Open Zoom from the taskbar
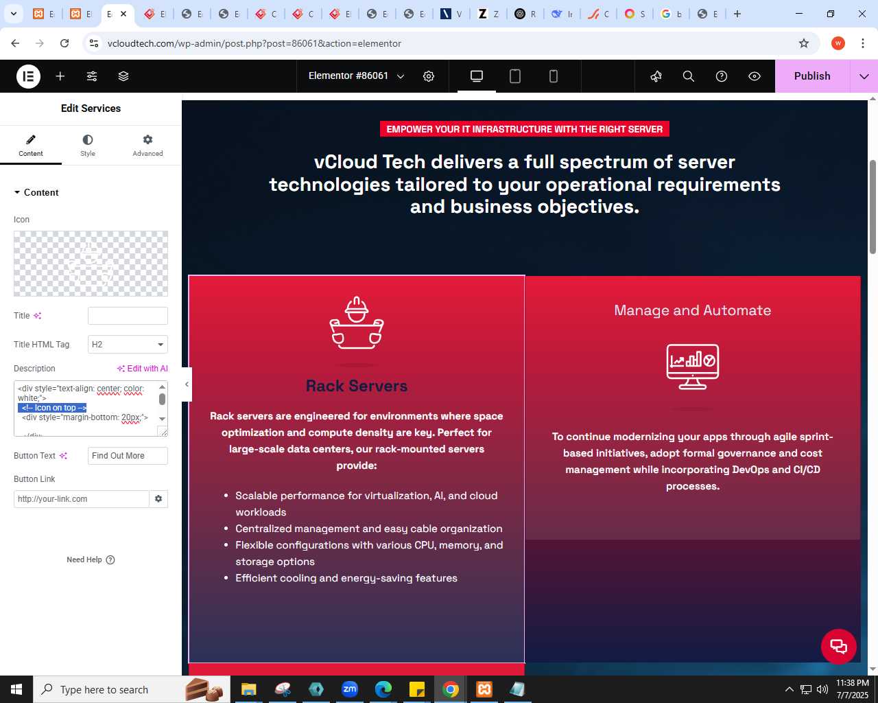 (350, 689)
